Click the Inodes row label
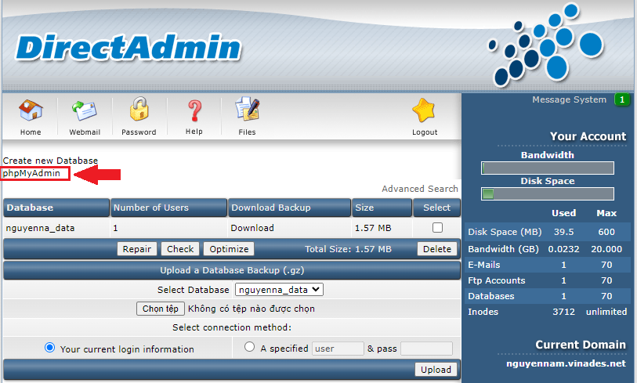The height and width of the screenshot is (383, 637). (483, 312)
